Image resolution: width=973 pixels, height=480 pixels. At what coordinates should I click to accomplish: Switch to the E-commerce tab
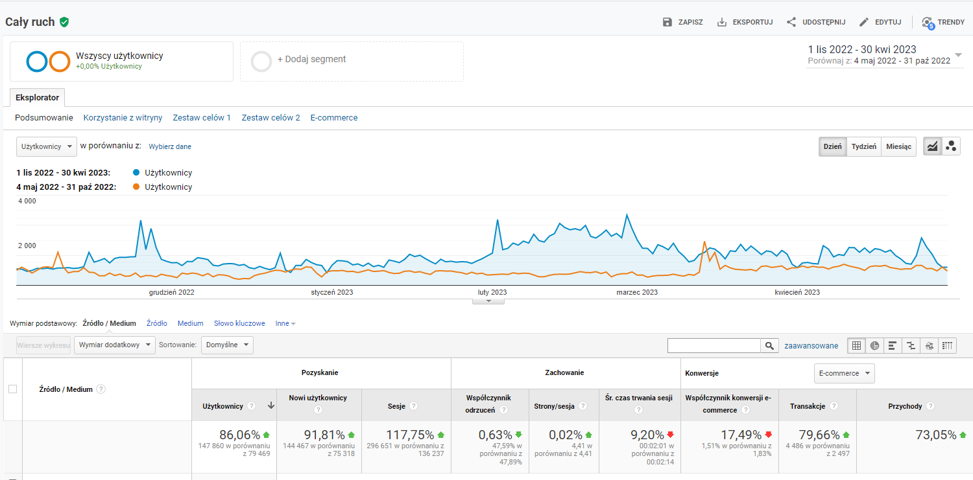coord(333,118)
